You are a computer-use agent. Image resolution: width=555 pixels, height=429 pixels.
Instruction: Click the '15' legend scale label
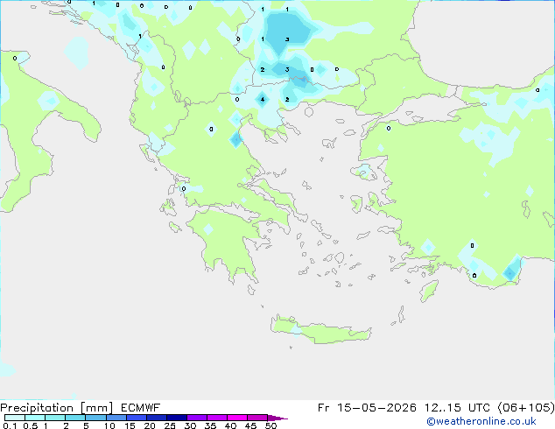130,425
